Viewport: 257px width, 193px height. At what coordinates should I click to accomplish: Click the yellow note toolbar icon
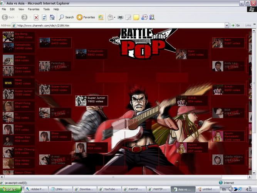[x=136, y=17]
